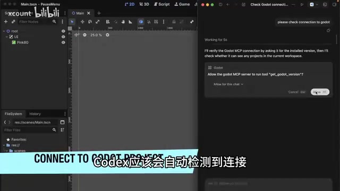340x191 pixels.
Task: Zoom in with plus button
Action: click(107, 35)
